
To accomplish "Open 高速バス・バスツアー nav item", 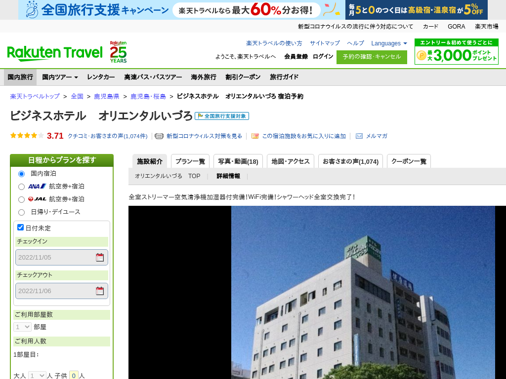I will (153, 77).
